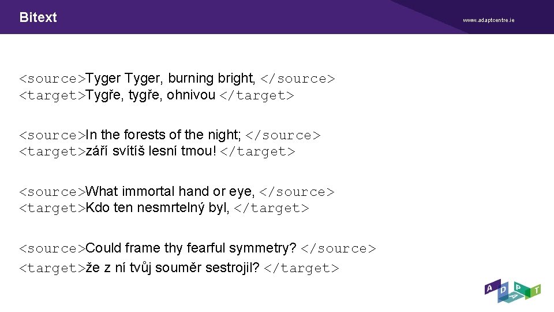
Task: Click the line "Kdo ten nesmrtelný byl,"
Action: 158,207
